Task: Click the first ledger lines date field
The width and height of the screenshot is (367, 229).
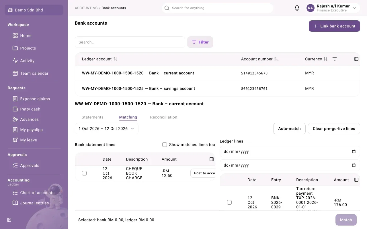Action: pos(290,151)
